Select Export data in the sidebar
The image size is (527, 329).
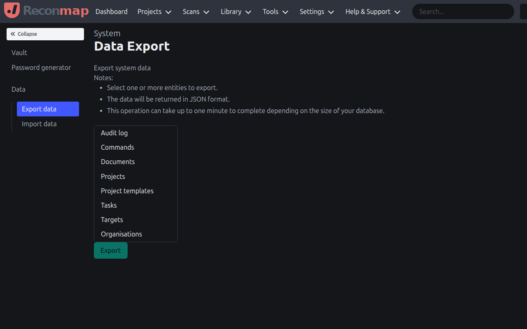(x=39, y=109)
